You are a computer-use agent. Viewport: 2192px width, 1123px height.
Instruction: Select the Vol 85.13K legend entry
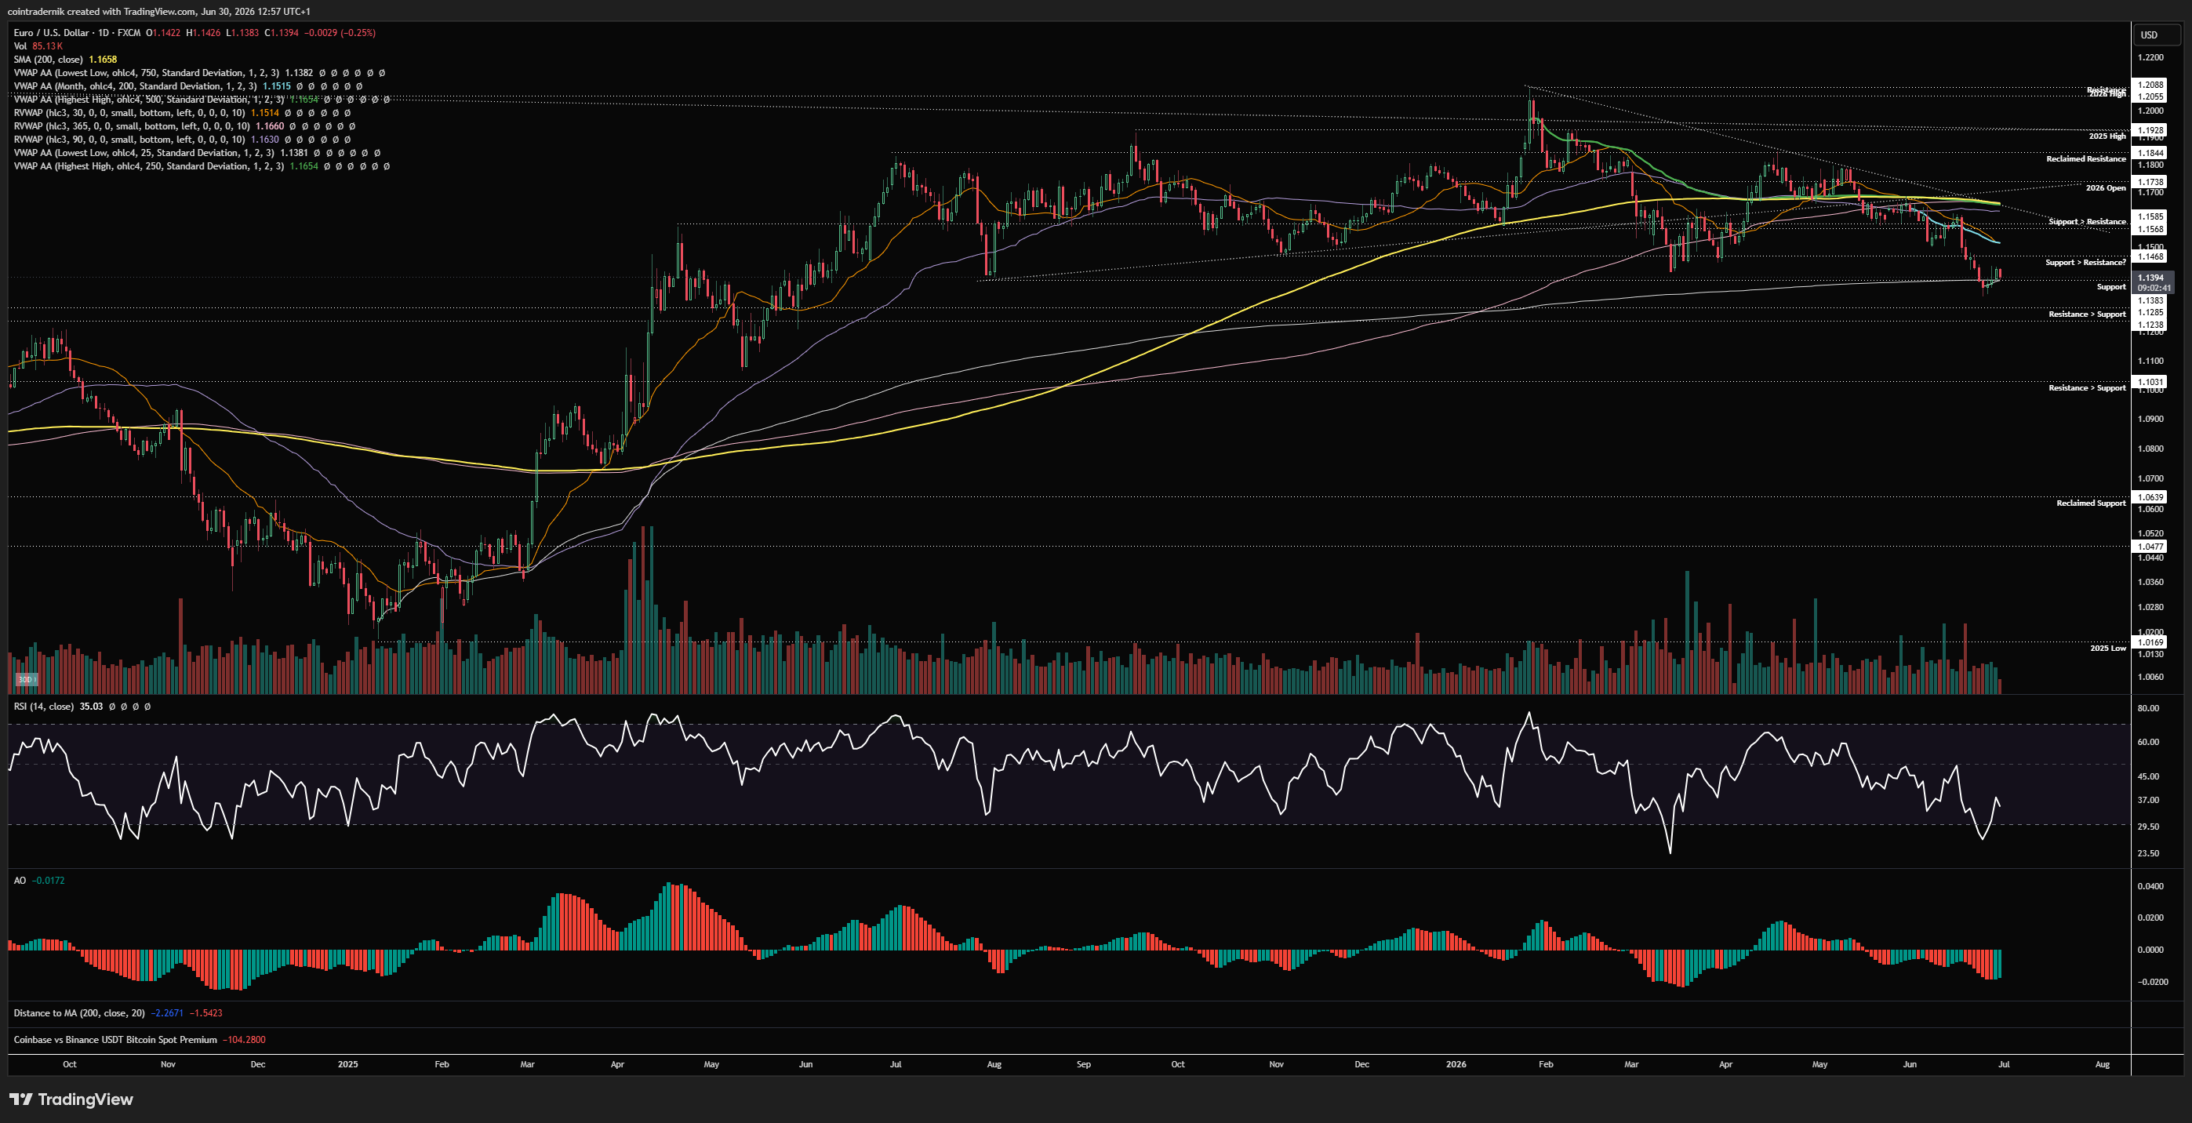click(38, 46)
